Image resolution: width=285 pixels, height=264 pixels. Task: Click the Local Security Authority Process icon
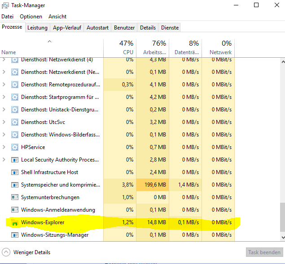(15, 160)
